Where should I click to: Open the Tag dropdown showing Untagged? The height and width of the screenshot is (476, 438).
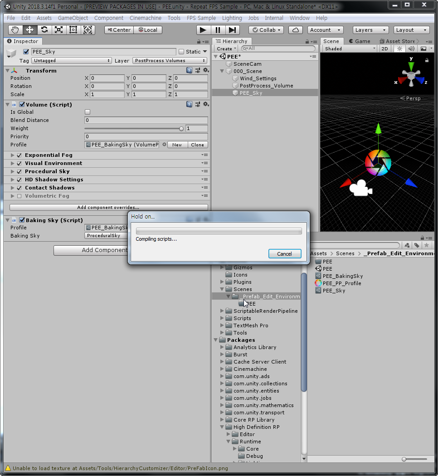pos(72,61)
